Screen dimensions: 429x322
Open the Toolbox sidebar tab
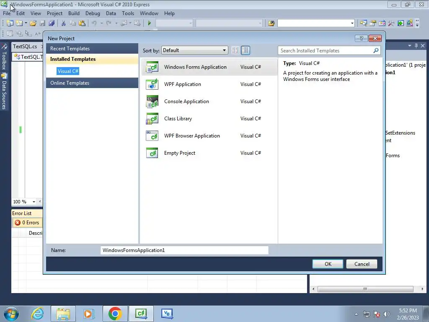4,57
